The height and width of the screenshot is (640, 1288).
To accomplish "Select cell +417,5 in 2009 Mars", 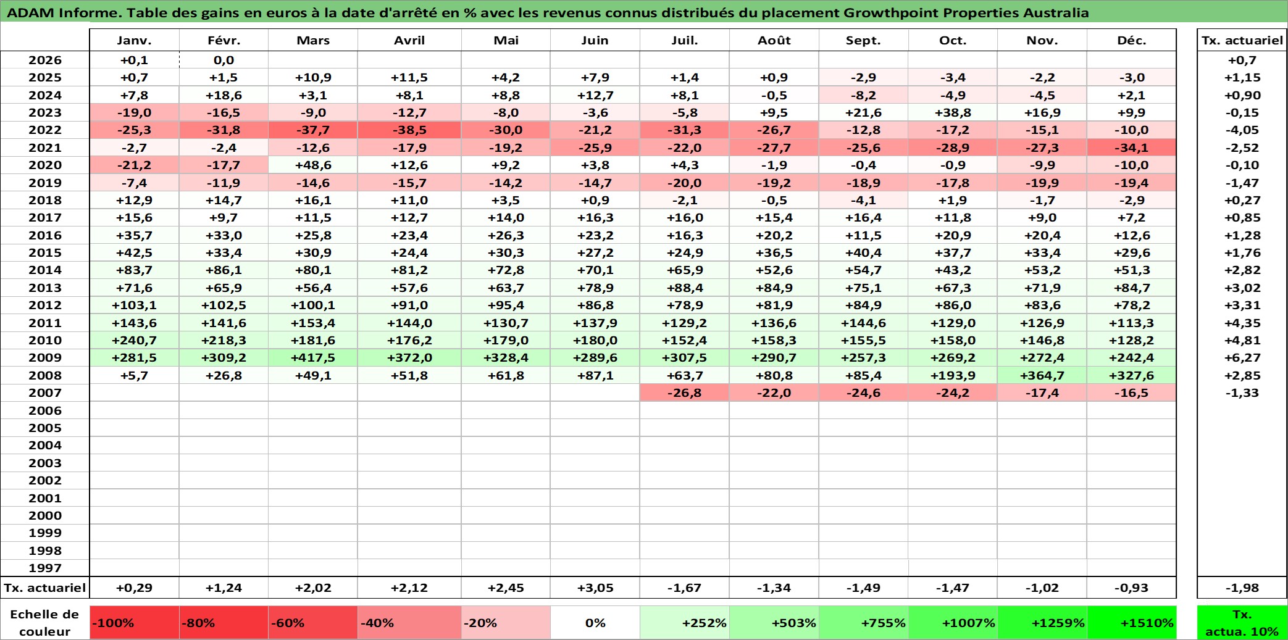I will click(313, 357).
